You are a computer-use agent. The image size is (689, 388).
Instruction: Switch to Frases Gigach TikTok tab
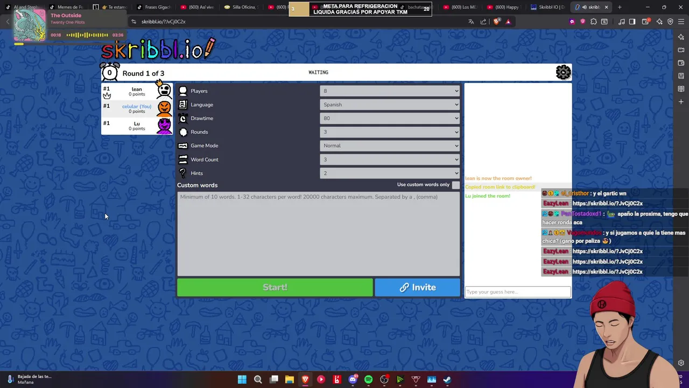(x=154, y=7)
